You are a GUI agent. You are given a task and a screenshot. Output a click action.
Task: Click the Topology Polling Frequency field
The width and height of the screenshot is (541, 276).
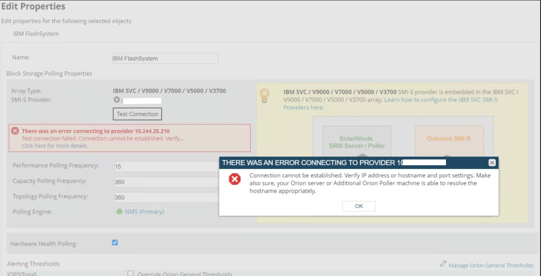pyautogui.click(x=167, y=197)
